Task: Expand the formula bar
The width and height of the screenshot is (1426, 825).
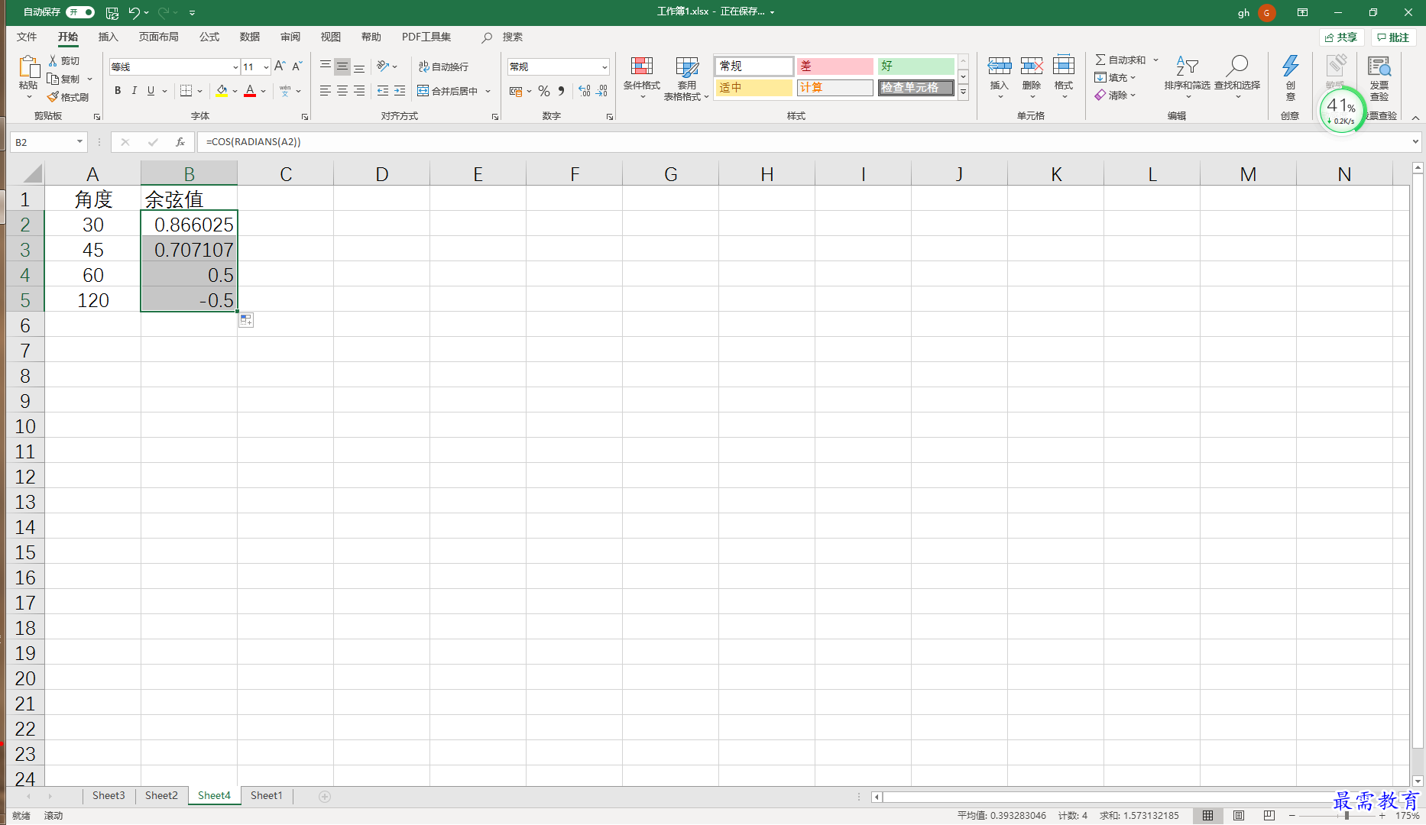Action: tap(1415, 142)
